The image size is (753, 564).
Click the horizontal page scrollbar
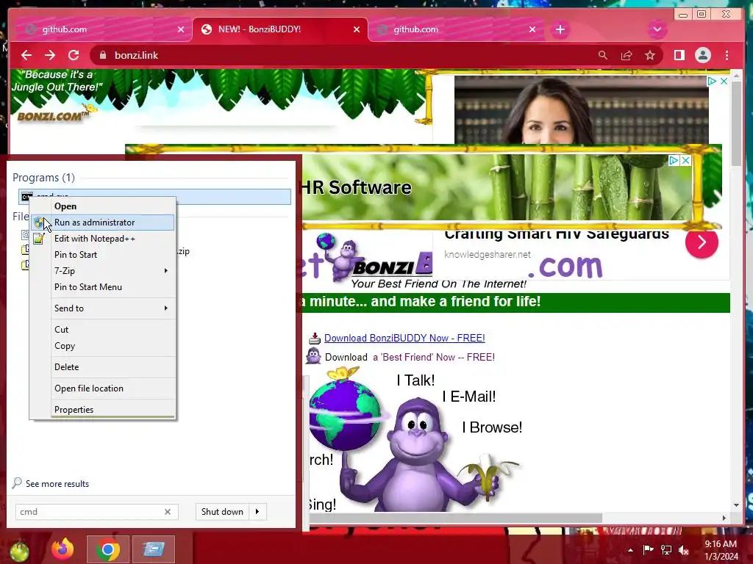click(455, 518)
